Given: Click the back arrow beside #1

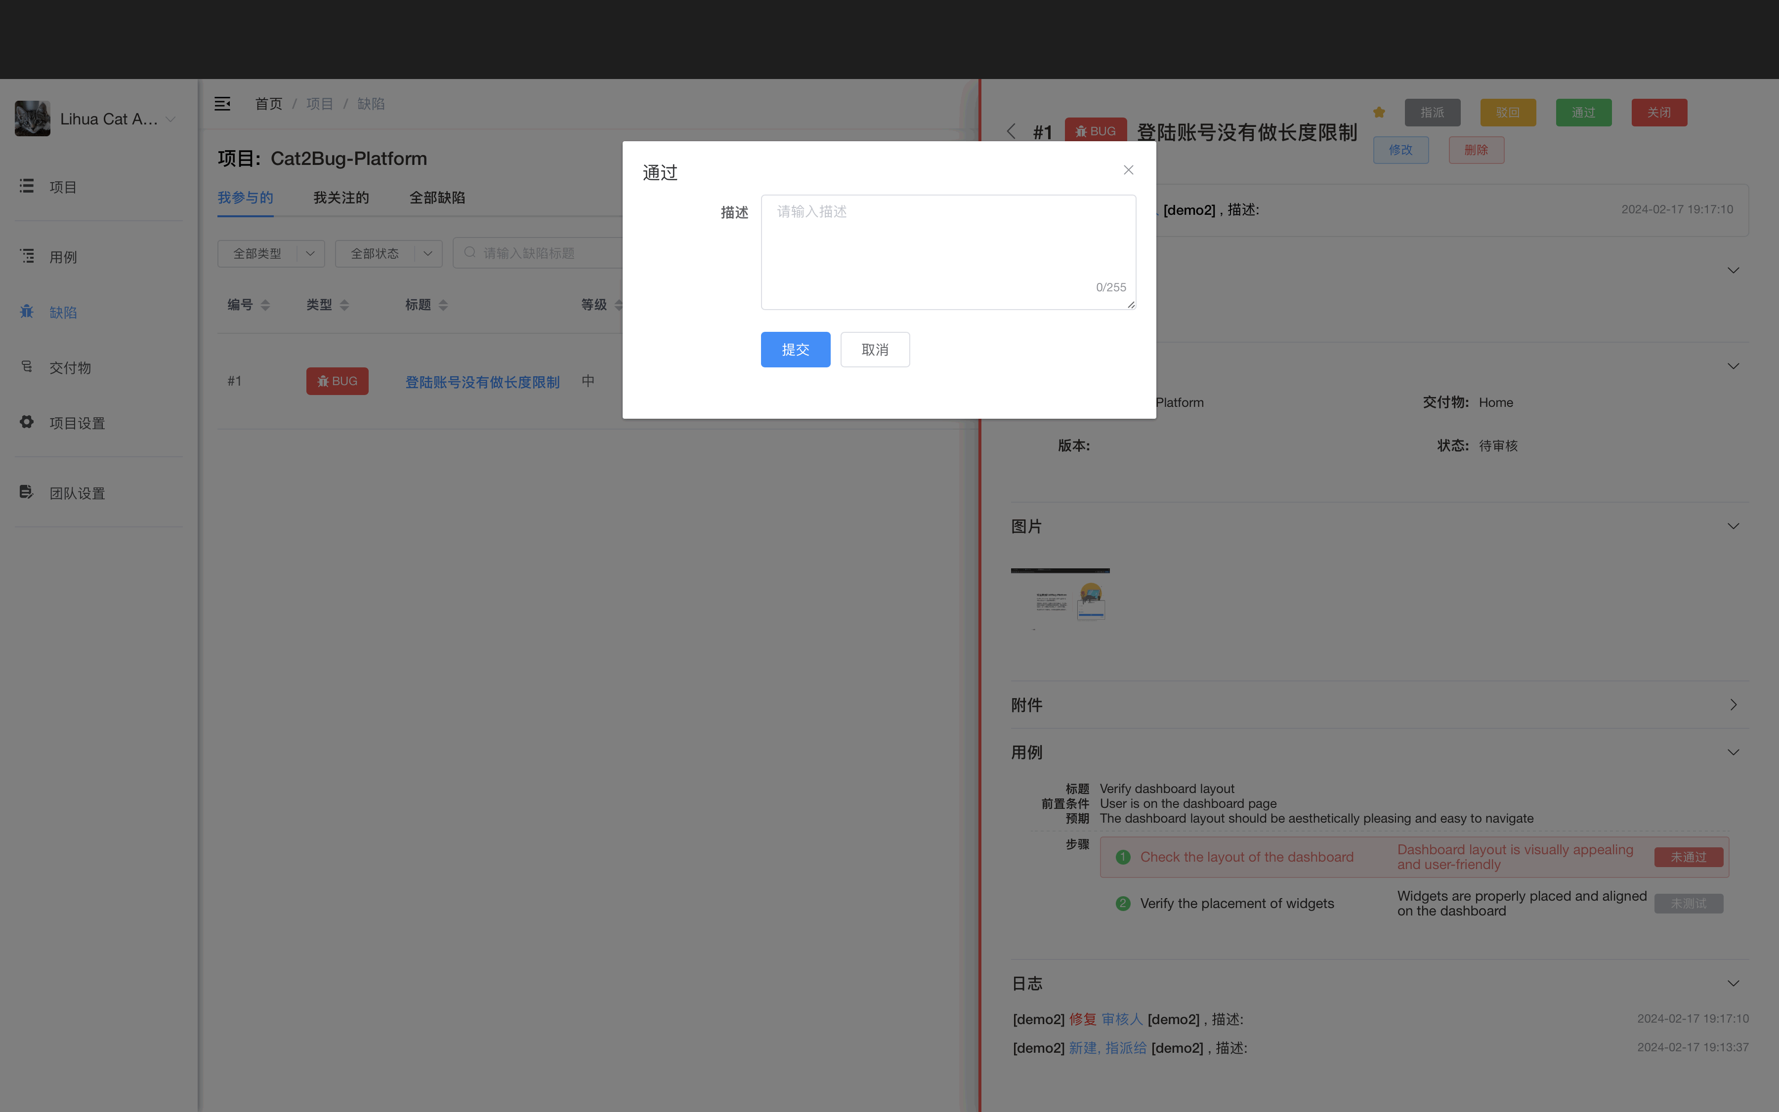Looking at the screenshot, I should [1012, 131].
